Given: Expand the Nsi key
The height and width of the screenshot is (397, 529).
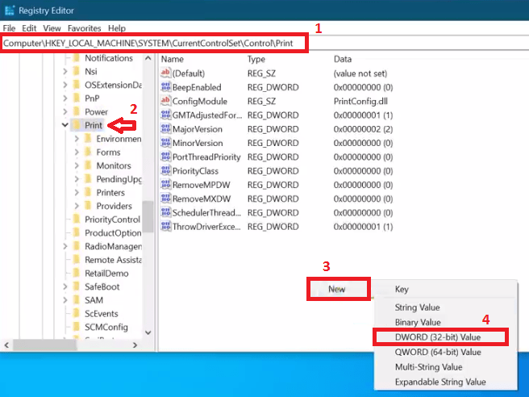Looking at the screenshot, I should (65, 72).
